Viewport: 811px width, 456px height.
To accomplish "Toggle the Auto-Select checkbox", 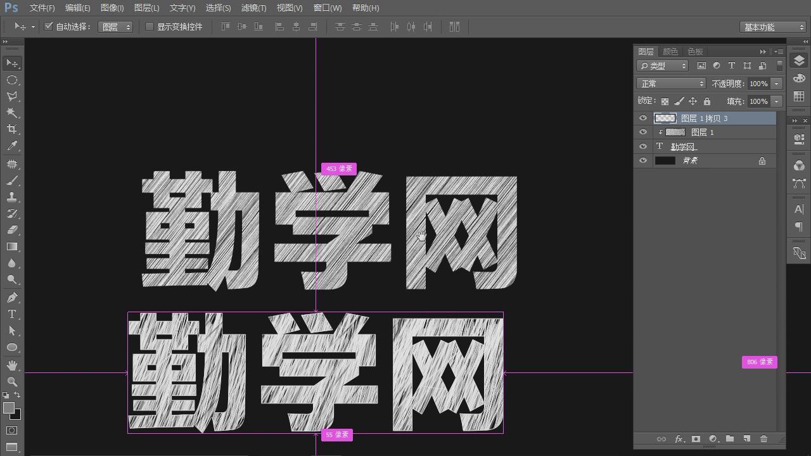I will pos(49,27).
